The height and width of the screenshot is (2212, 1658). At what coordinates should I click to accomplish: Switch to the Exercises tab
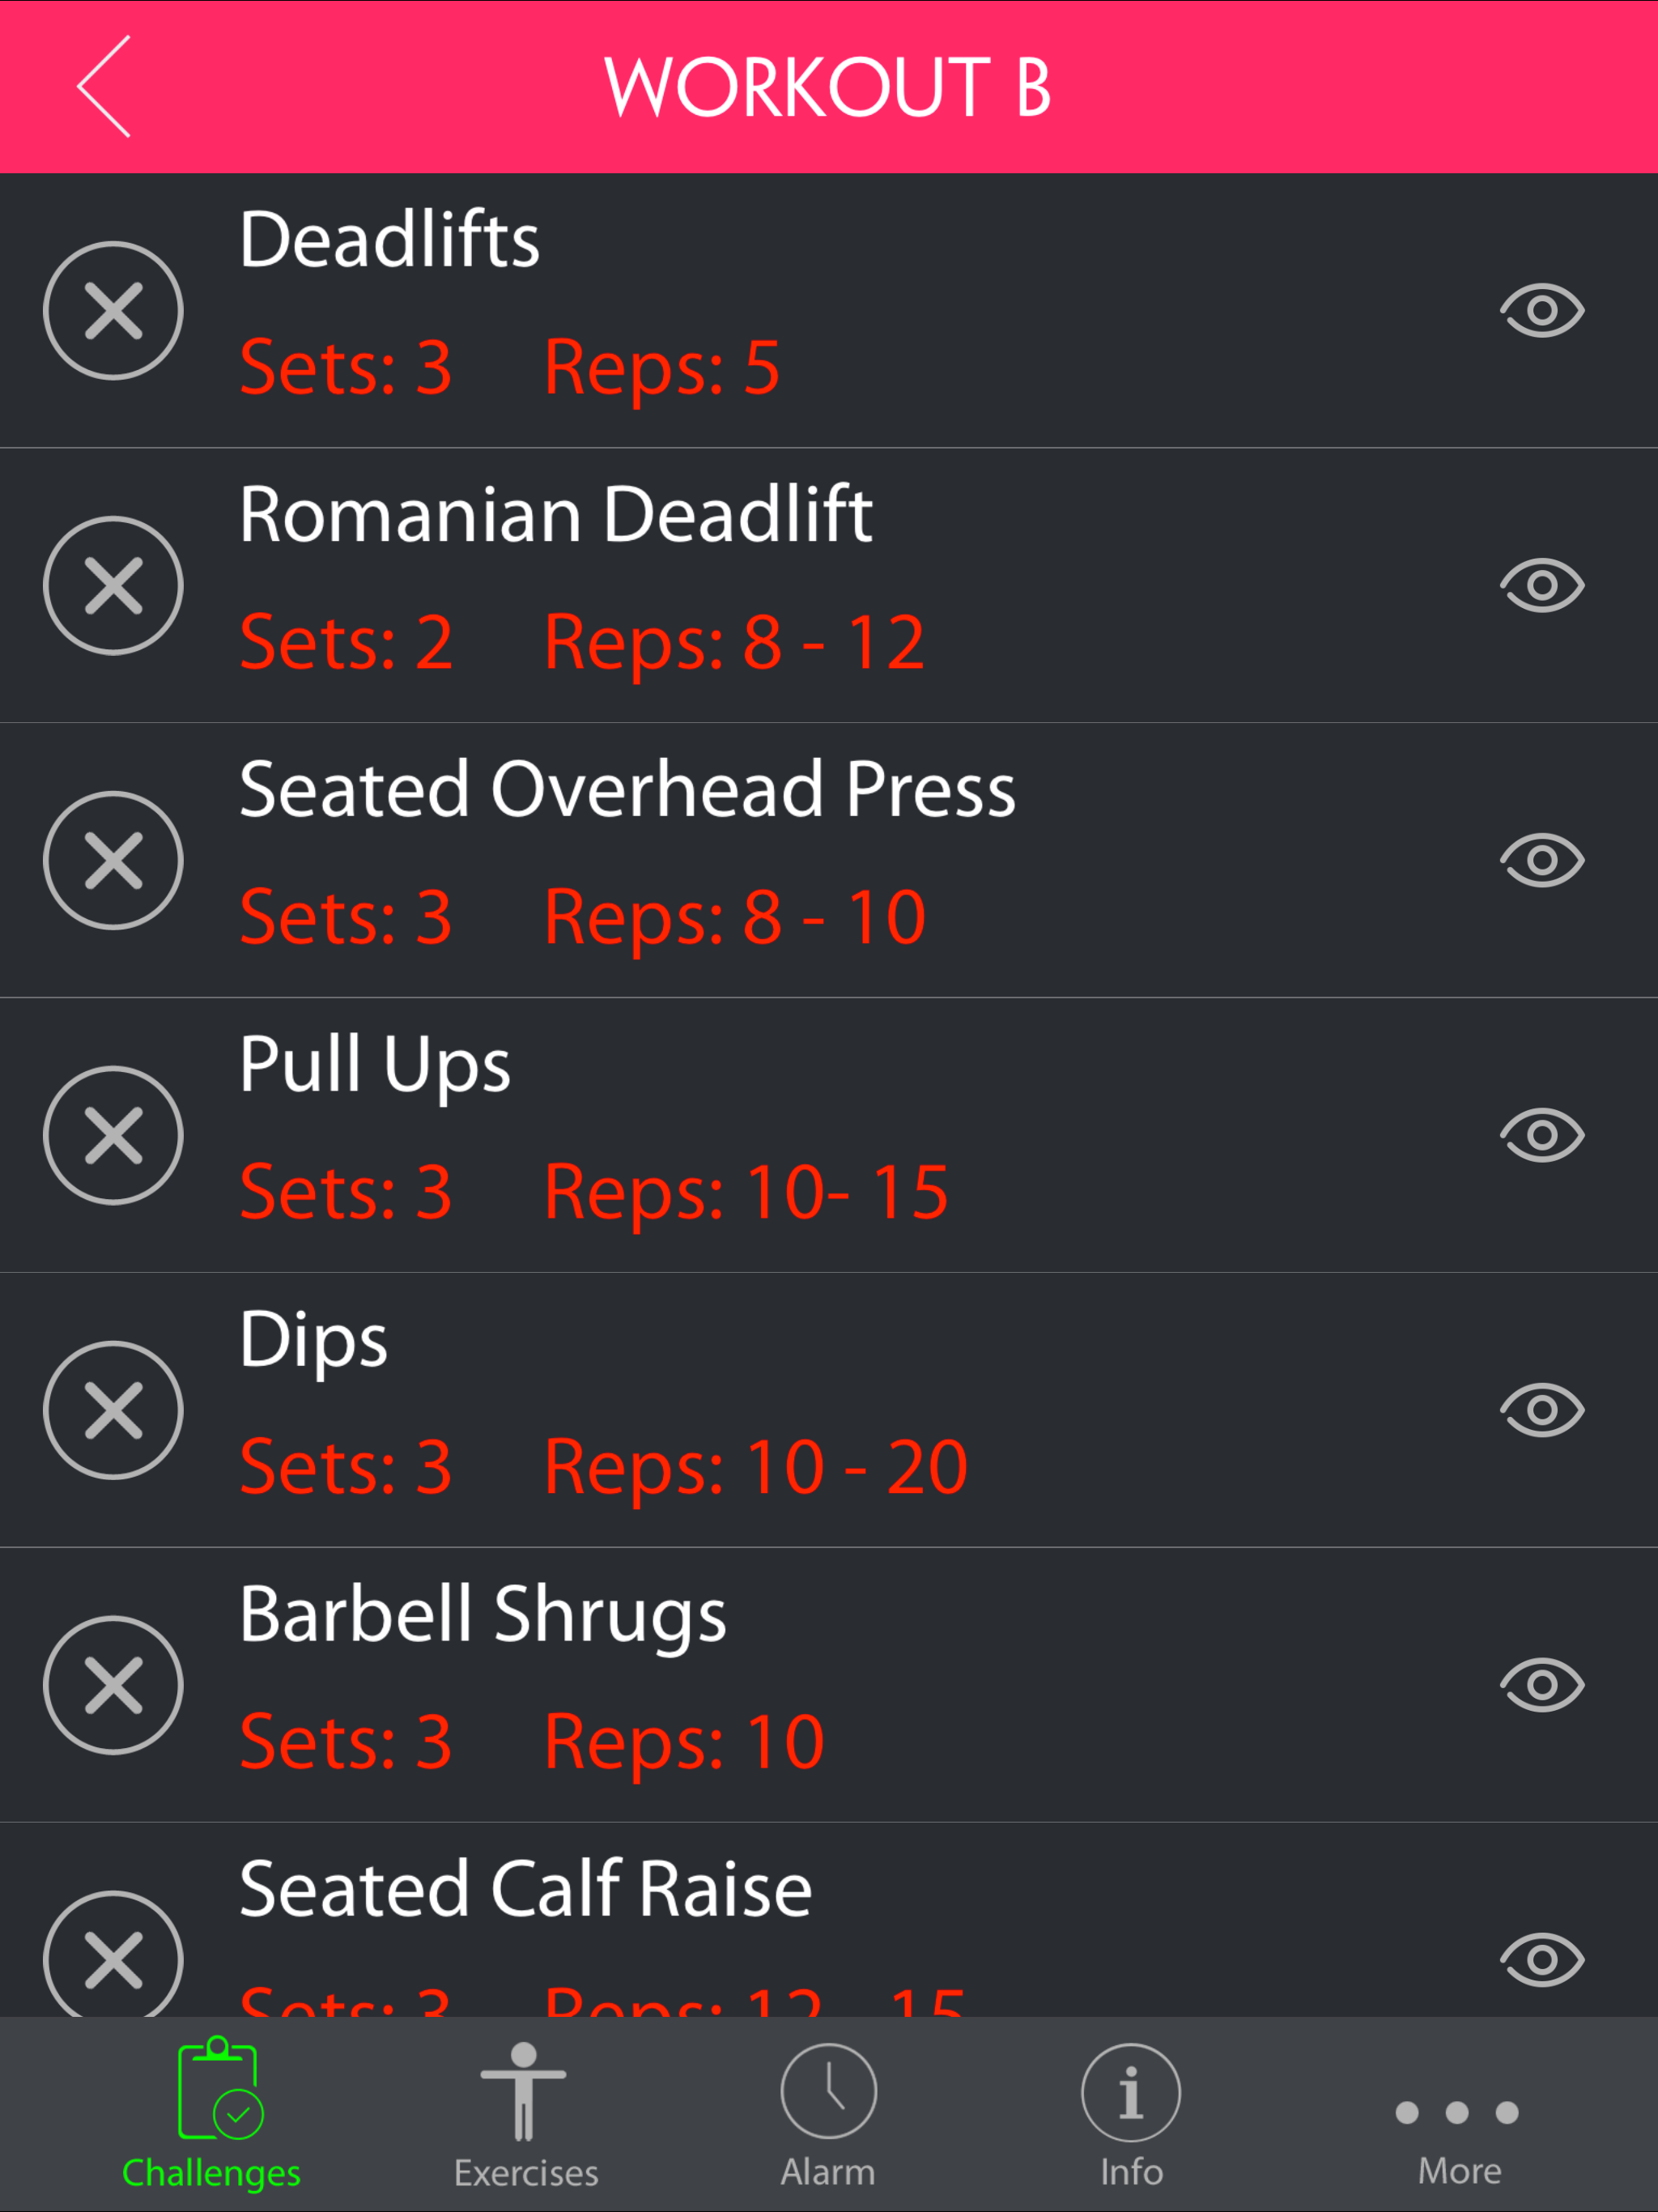526,2114
